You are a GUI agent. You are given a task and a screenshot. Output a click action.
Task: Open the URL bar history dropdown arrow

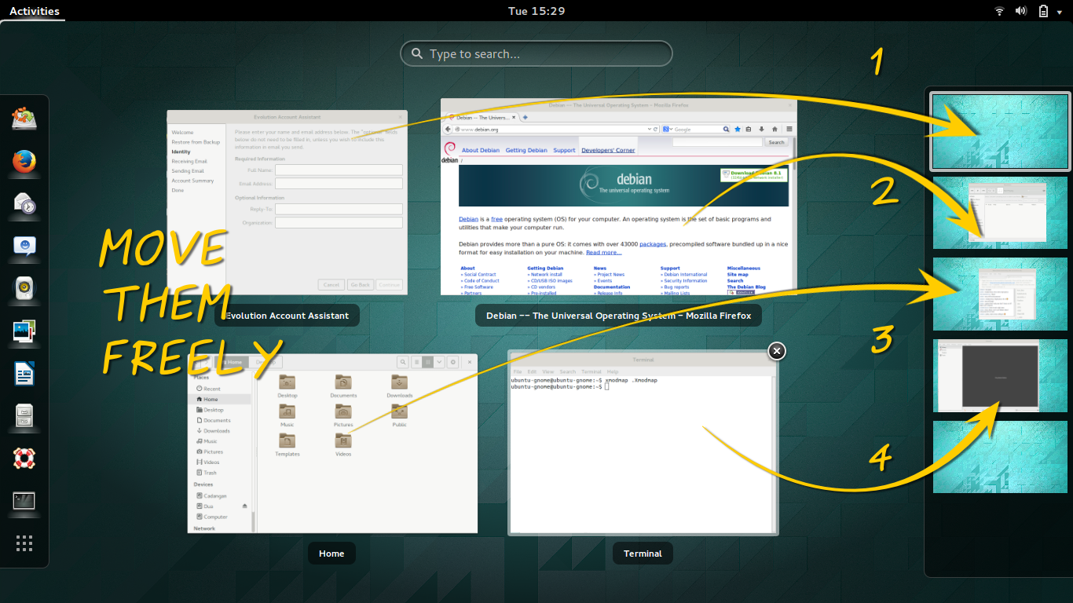point(650,129)
